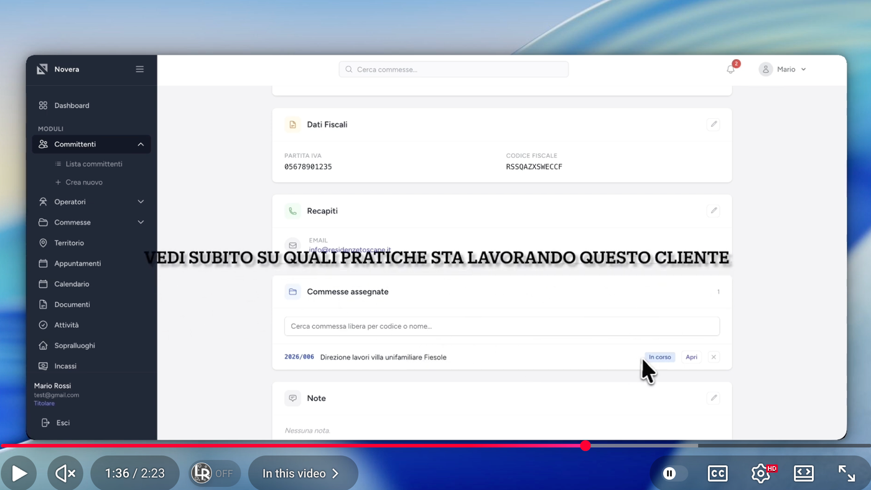Click the Esci logout icon

pyautogui.click(x=45, y=423)
